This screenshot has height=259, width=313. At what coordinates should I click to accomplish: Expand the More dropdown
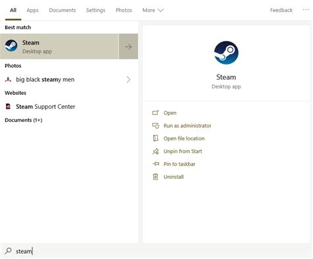(x=153, y=10)
